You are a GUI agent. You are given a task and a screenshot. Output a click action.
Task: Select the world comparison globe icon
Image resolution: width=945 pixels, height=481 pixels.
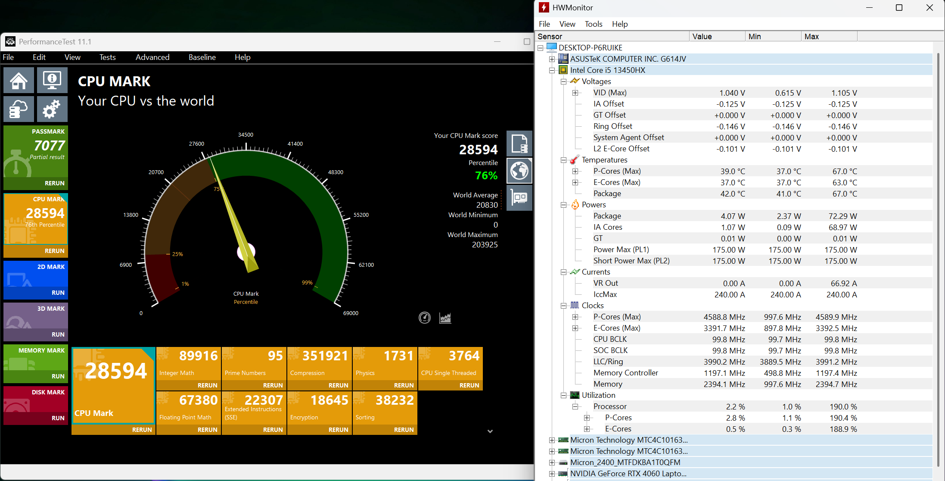coord(519,171)
